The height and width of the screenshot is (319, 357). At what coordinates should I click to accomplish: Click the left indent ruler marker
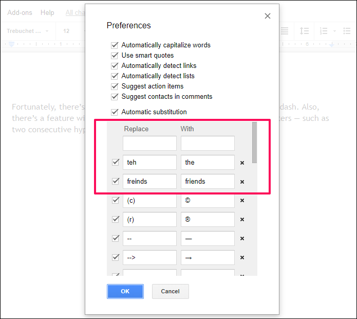pyautogui.click(x=11, y=44)
